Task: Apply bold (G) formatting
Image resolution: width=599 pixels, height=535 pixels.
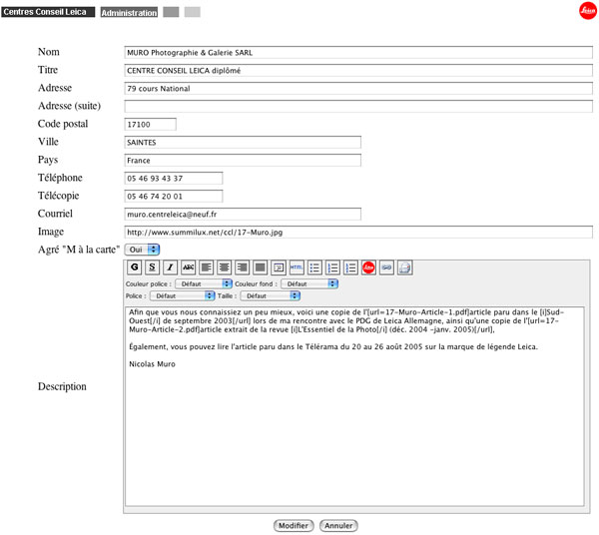Action: 134,267
